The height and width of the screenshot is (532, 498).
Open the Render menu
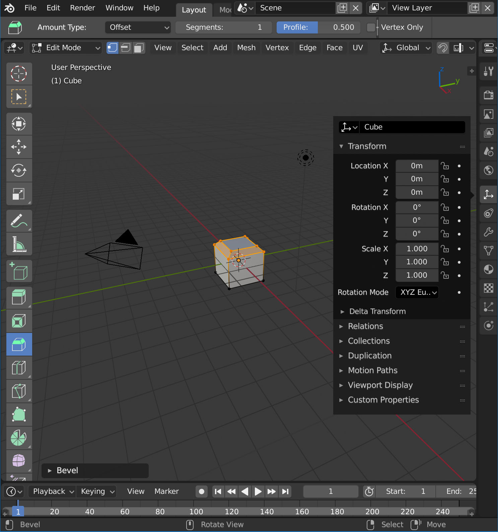point(82,8)
